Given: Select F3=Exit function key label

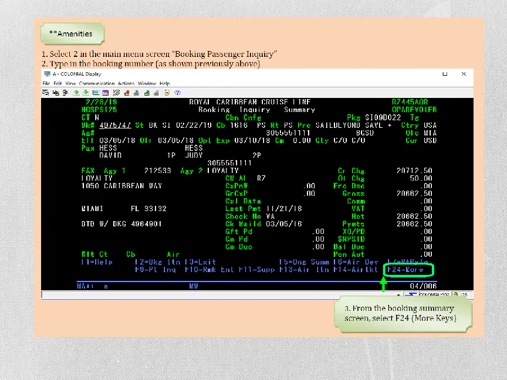Looking at the screenshot, I should tap(200, 262).
